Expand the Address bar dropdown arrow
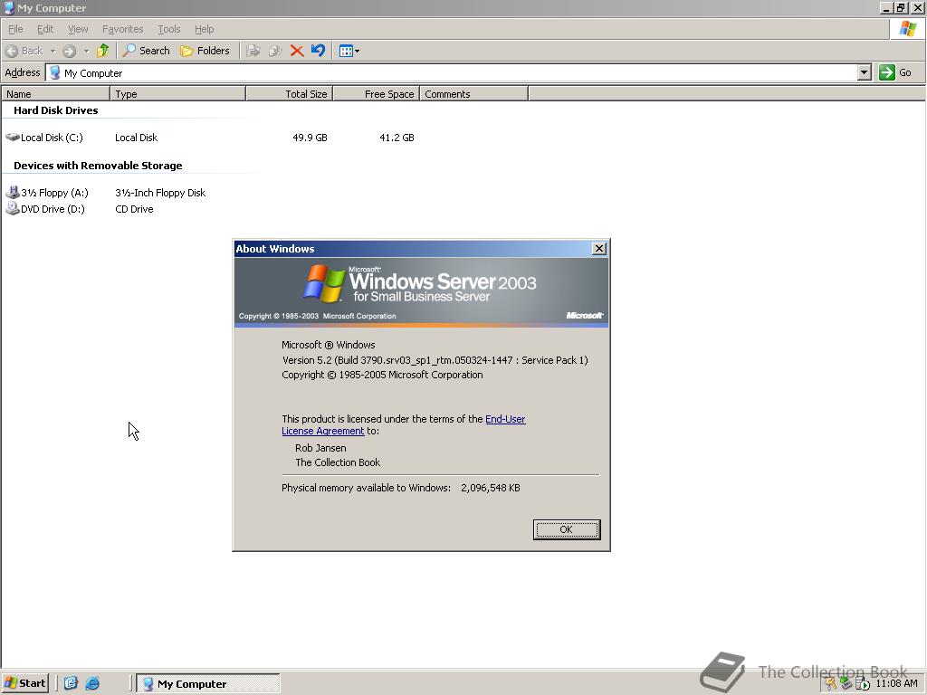This screenshot has width=927, height=695. click(x=865, y=72)
